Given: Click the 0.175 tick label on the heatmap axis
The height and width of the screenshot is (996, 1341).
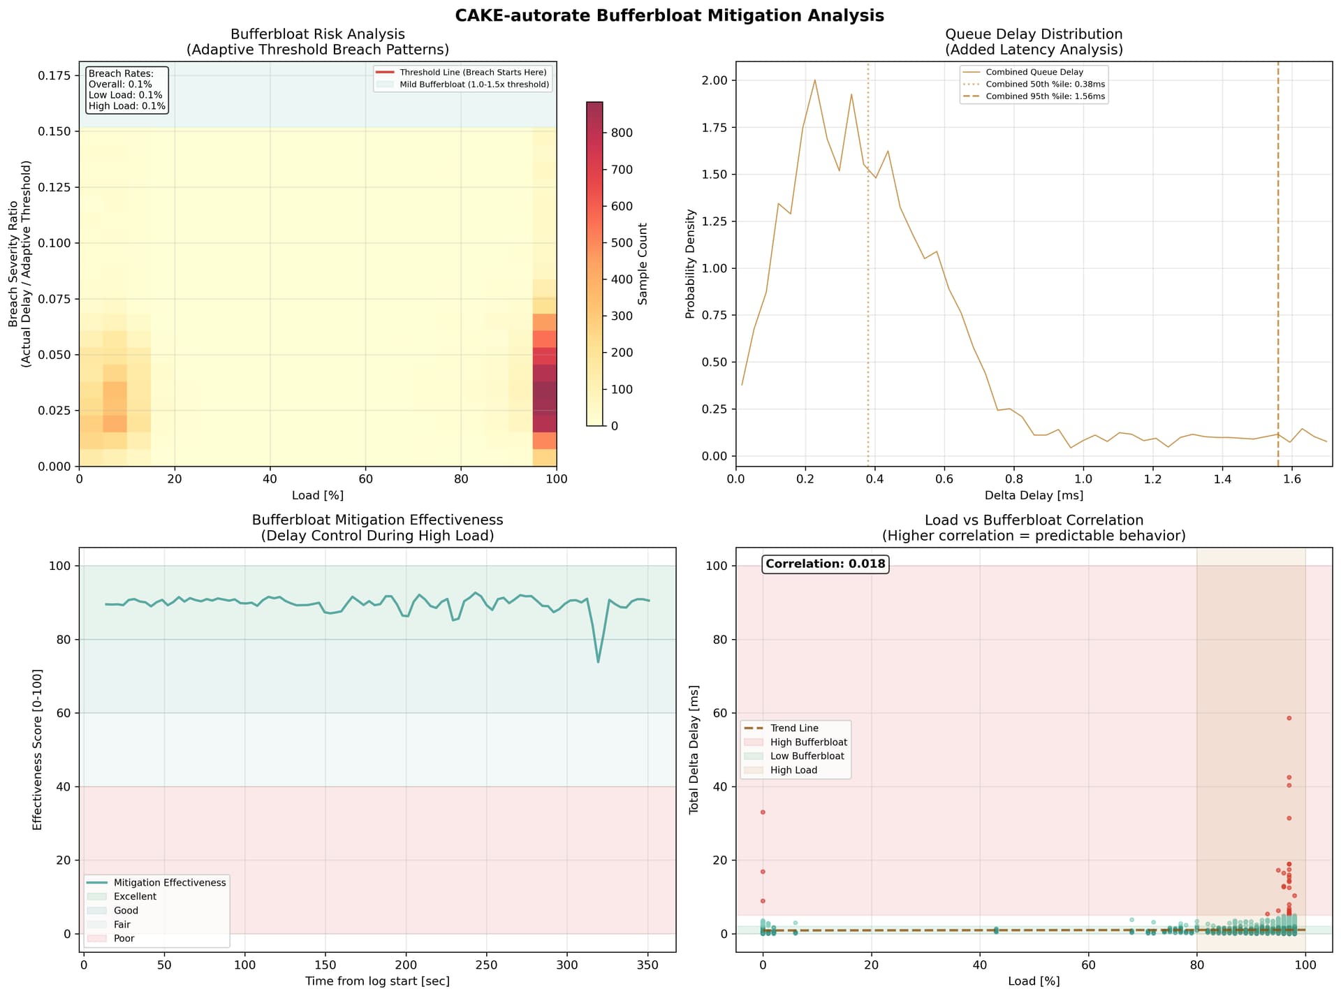Looking at the screenshot, I should click(x=54, y=75).
